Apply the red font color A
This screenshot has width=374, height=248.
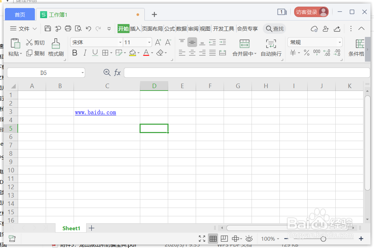coord(146,53)
